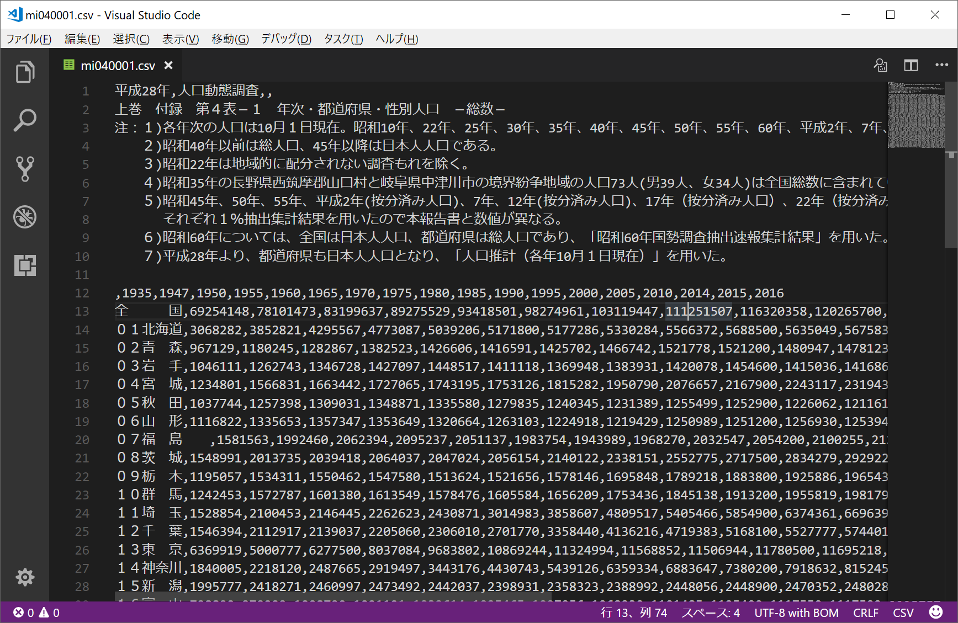Click the １１埼 玉 row label
This screenshot has height=623, width=958.
(x=149, y=513)
